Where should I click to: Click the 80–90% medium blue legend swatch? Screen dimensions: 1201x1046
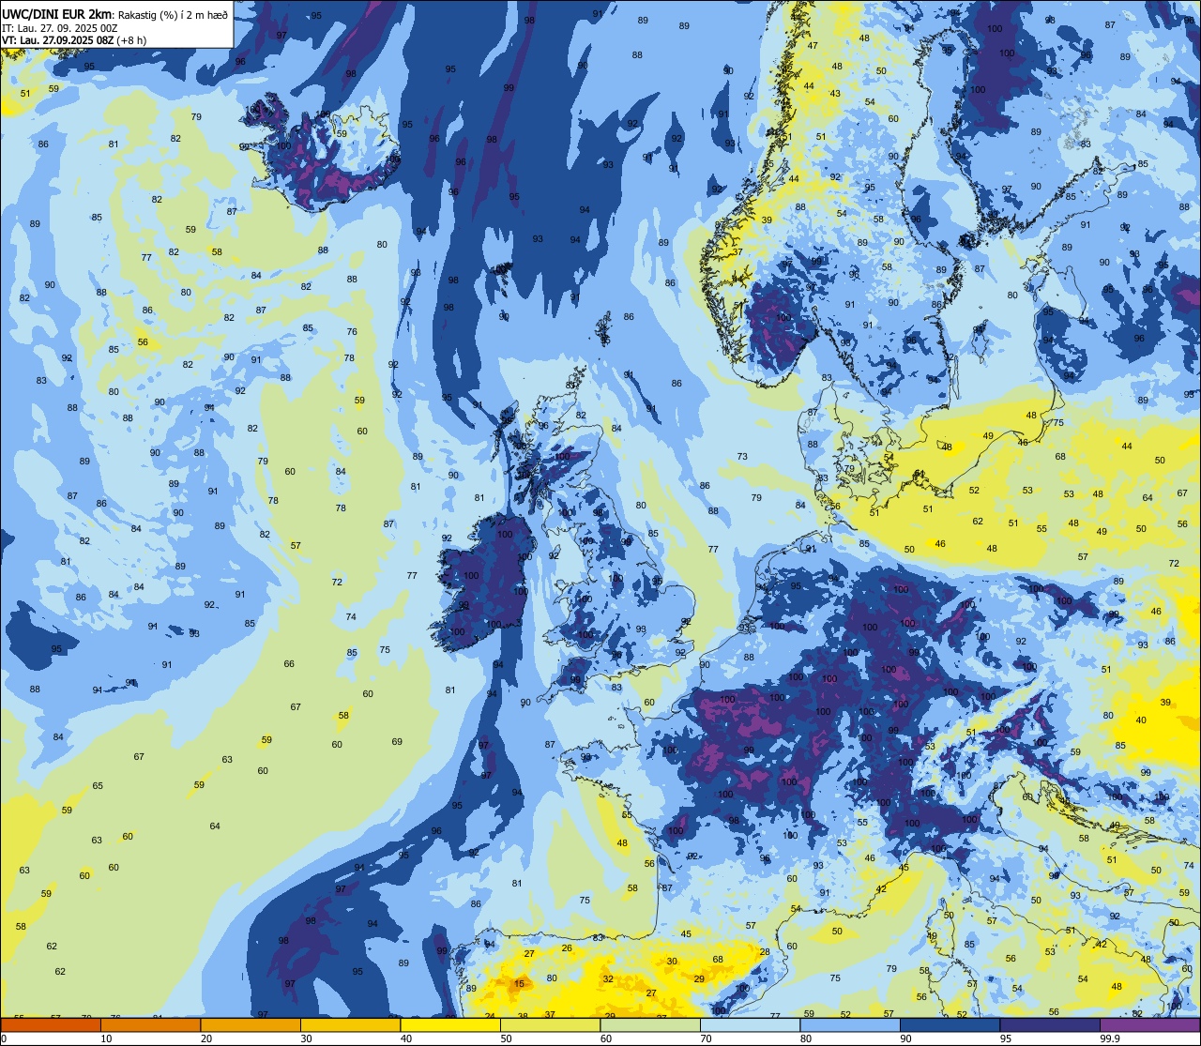point(850,1024)
